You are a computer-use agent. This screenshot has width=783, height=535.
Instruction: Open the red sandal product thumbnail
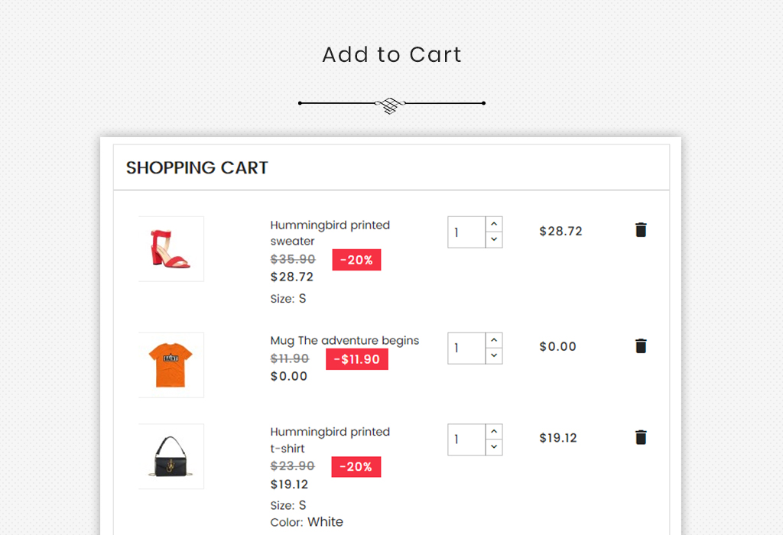coord(171,249)
